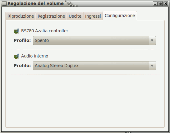Click the Regolazione del volume title bar text
The width and height of the screenshot is (170, 133).
tap(35, 3)
